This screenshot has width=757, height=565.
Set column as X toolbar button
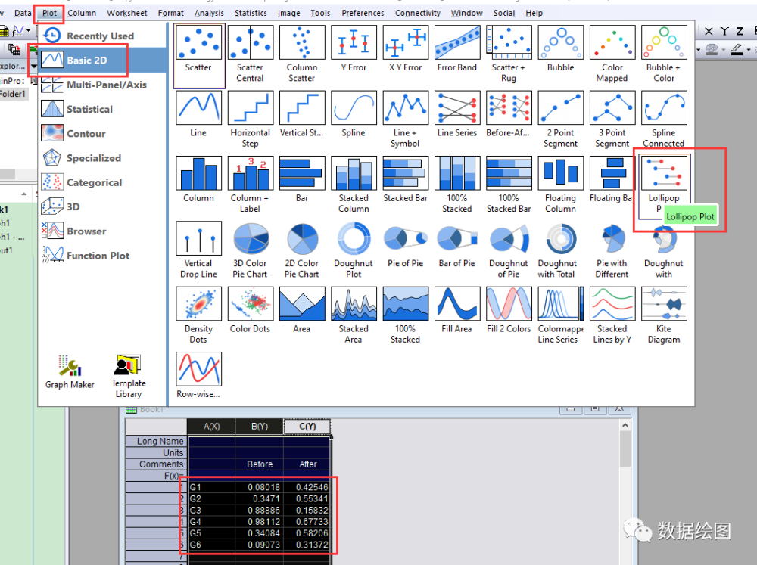(x=709, y=31)
